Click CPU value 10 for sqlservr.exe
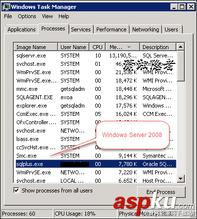This screenshot has height=219, width=197. click(98, 55)
